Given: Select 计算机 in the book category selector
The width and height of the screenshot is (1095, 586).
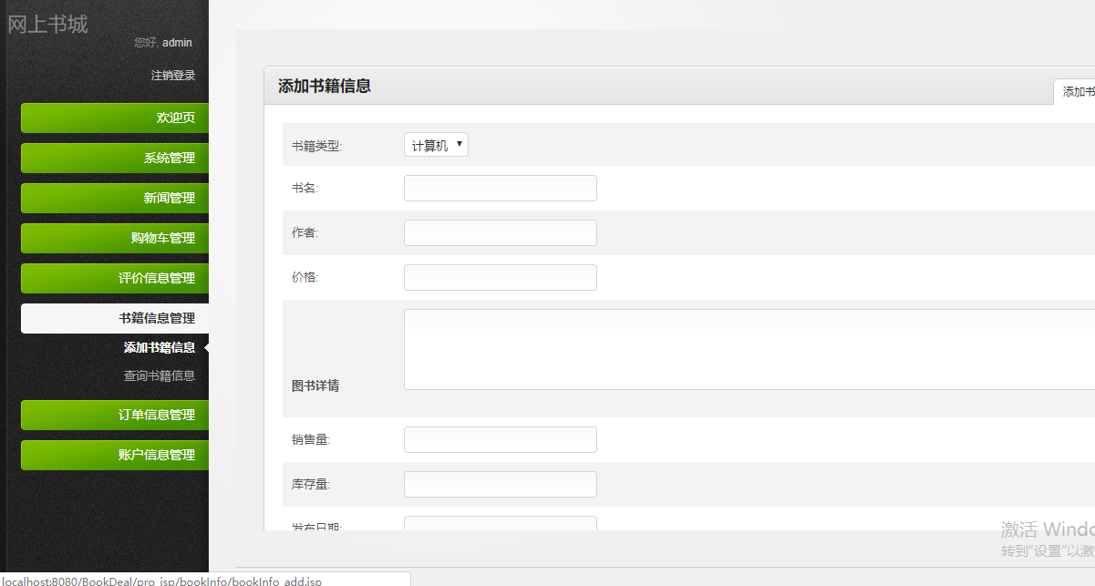Looking at the screenshot, I should click(435, 144).
